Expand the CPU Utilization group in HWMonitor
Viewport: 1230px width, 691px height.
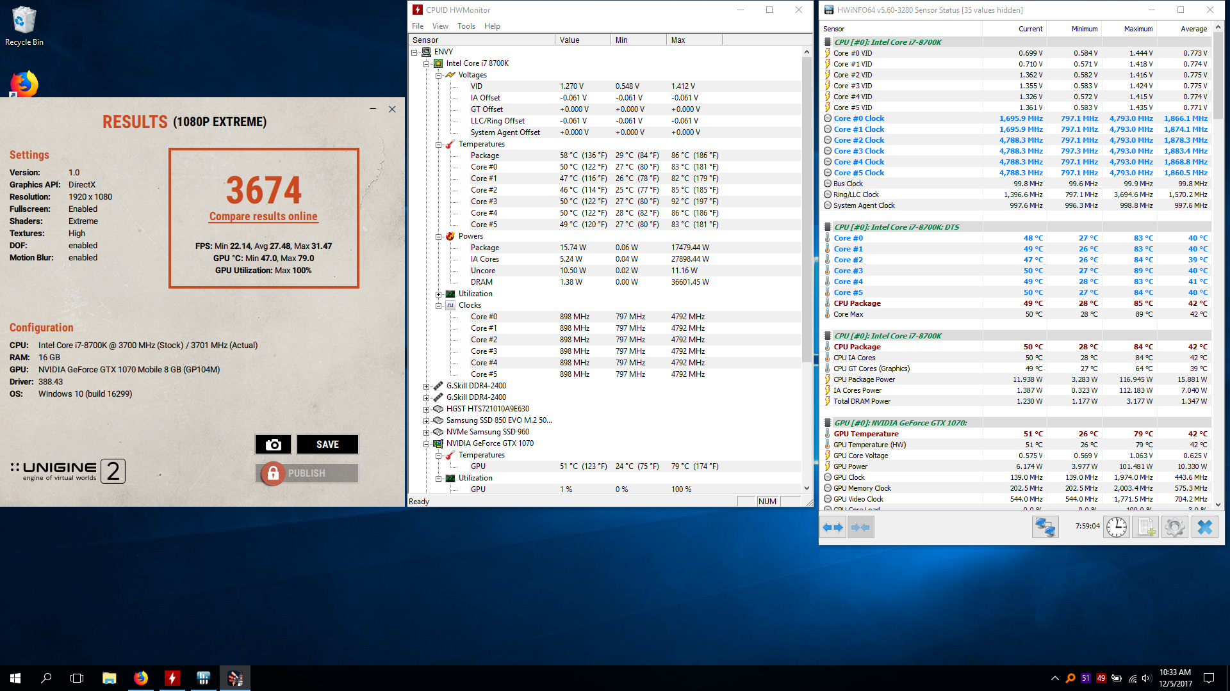coord(438,294)
